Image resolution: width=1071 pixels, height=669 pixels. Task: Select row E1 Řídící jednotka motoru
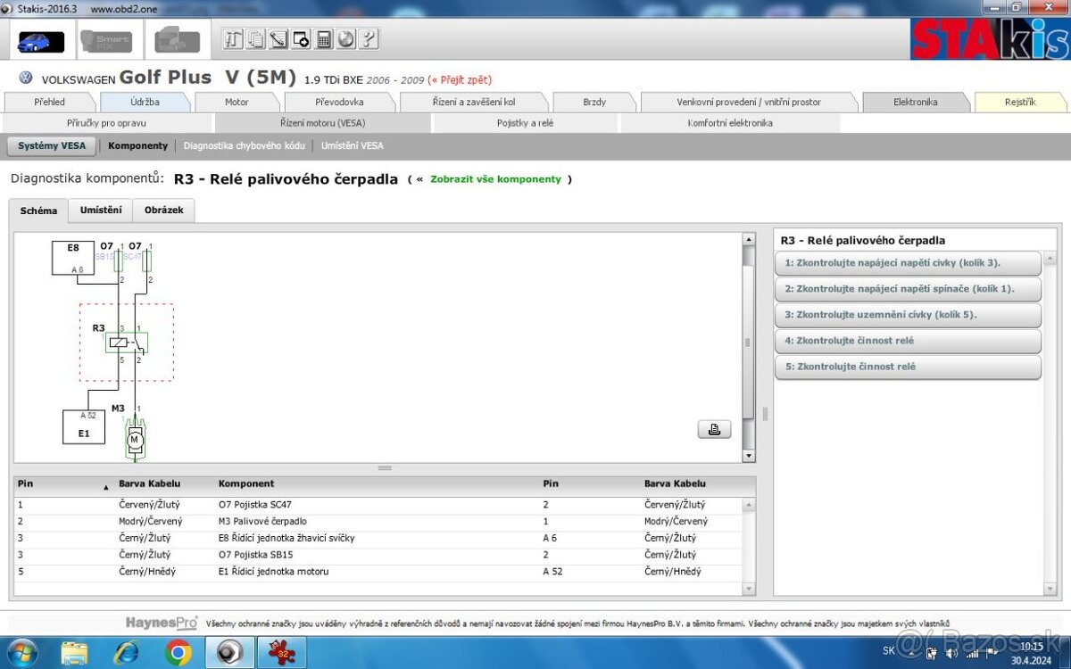click(378, 572)
